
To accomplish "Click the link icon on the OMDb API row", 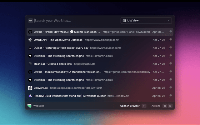I will (170, 40).
